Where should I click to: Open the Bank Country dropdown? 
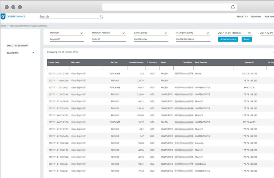point(151,33)
